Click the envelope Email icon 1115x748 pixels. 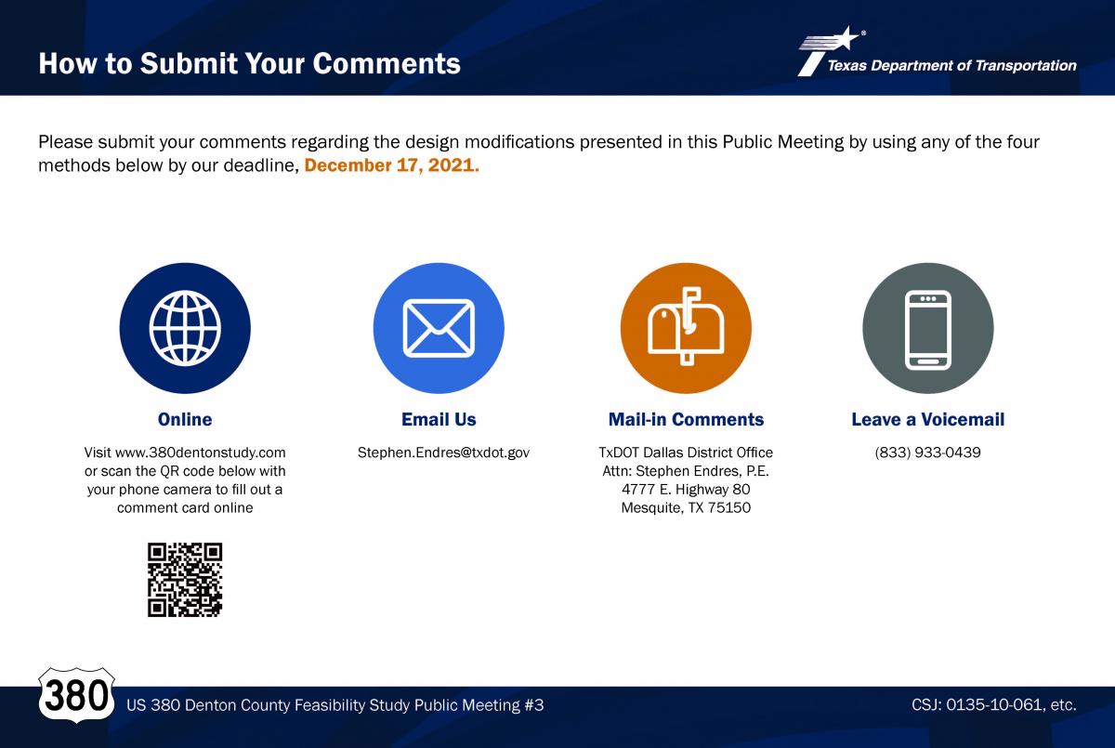click(x=439, y=328)
